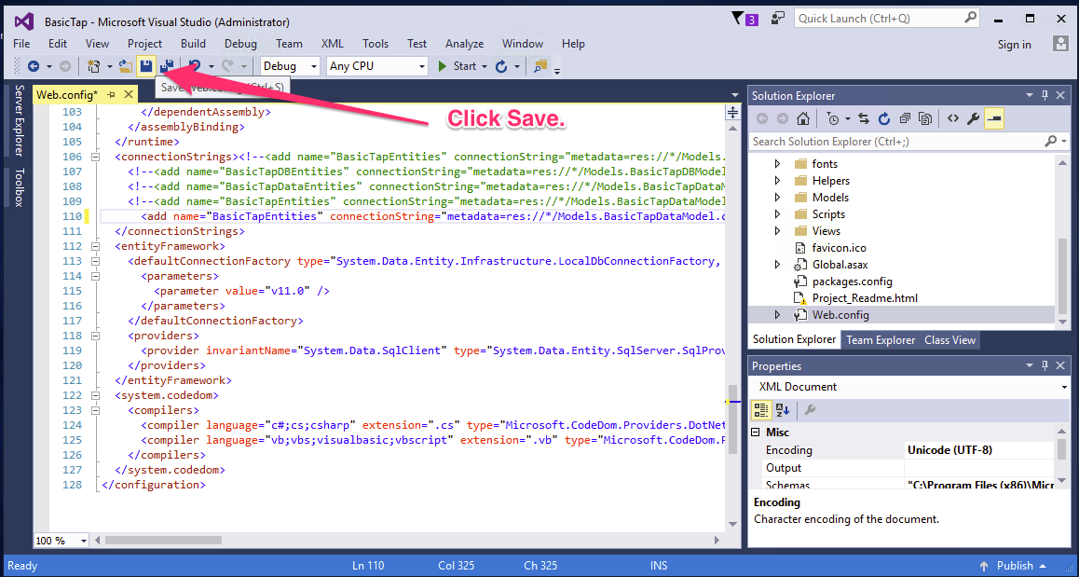The image size is (1079, 577).
Task: Expand the Views folder node
Action: click(x=777, y=231)
